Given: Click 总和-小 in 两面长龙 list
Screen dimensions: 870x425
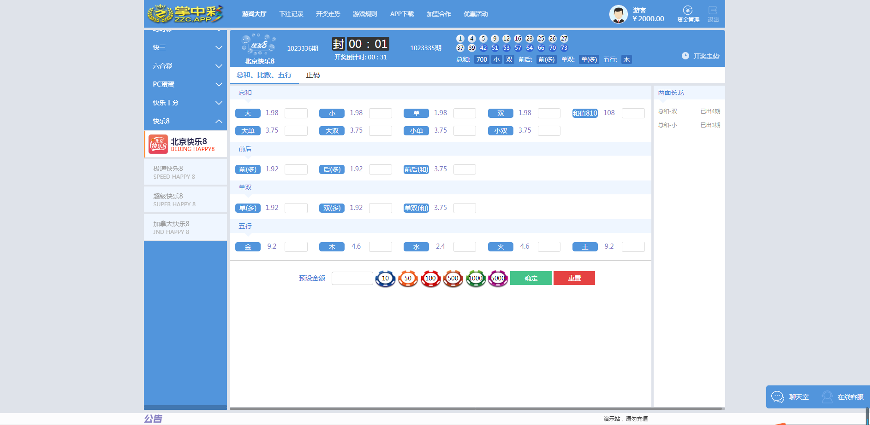Looking at the screenshot, I should [x=689, y=125].
